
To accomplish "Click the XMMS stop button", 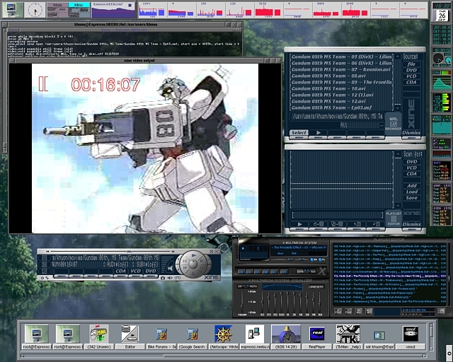I will 266,272.
